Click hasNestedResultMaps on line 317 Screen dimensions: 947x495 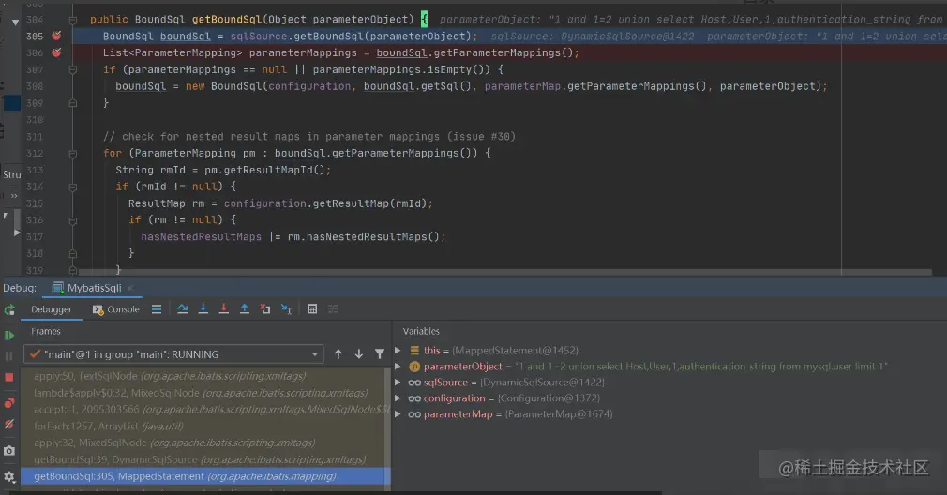click(201, 236)
